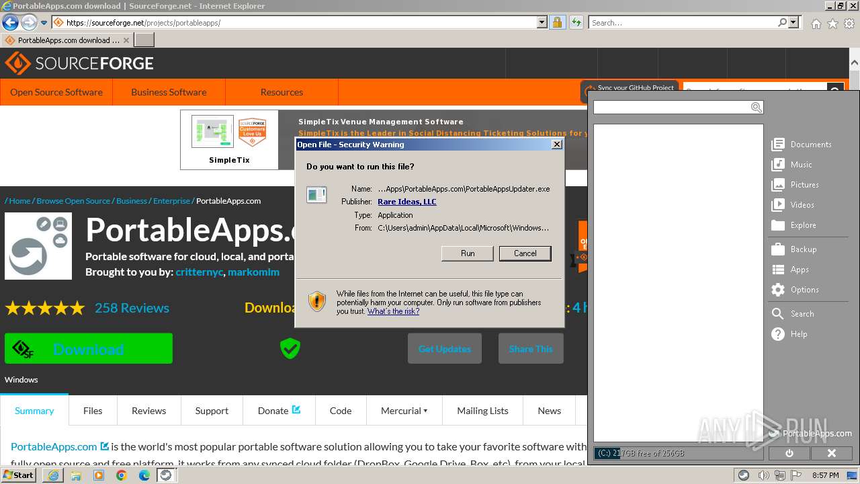This screenshot has width=860, height=484.
Task: Open Chrome from the taskbar
Action: point(121,475)
